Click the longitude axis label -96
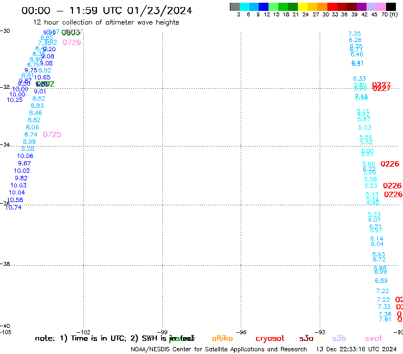Image resolution: width=403 pixels, height=354 pixels. coord(241,332)
